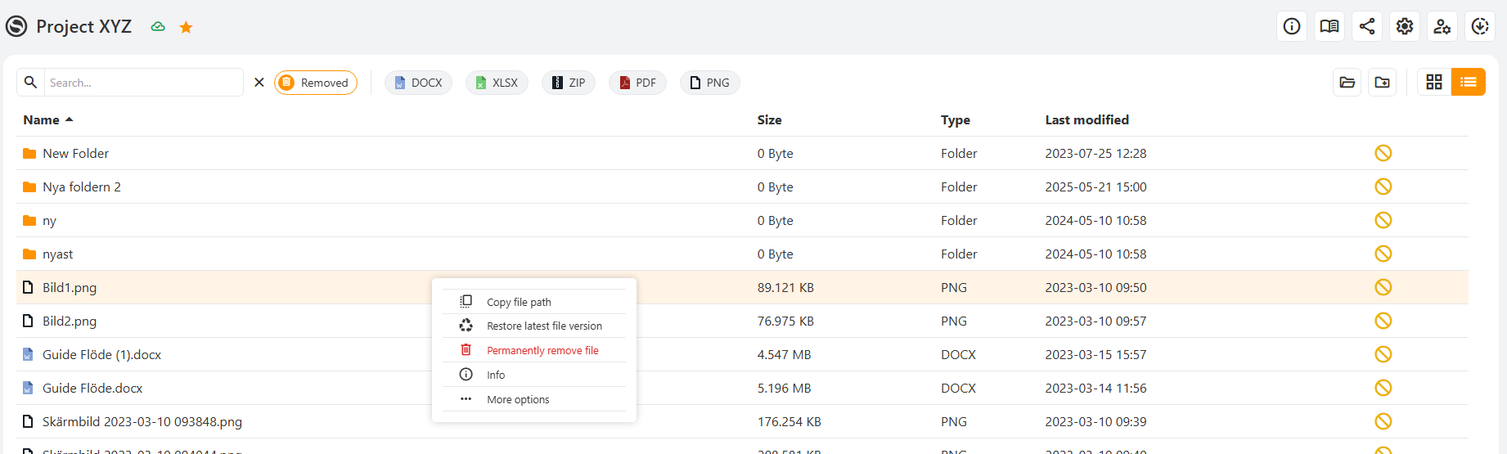Open settings gear icon in header

[x=1405, y=26]
